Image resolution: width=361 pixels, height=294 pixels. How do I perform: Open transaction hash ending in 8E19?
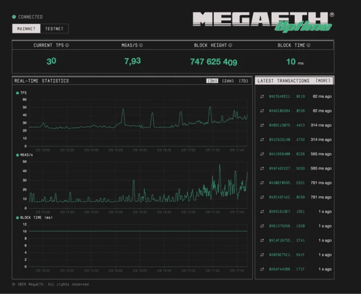[287, 96]
